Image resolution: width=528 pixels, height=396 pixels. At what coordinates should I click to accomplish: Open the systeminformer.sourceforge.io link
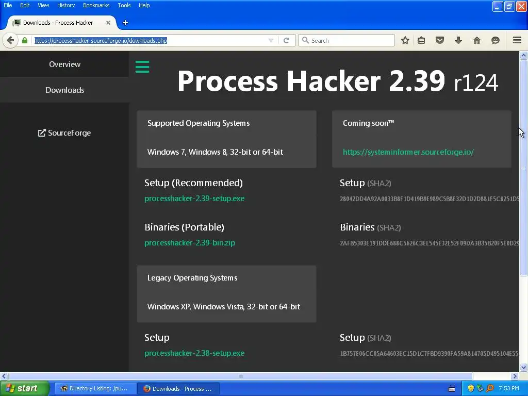(408, 152)
